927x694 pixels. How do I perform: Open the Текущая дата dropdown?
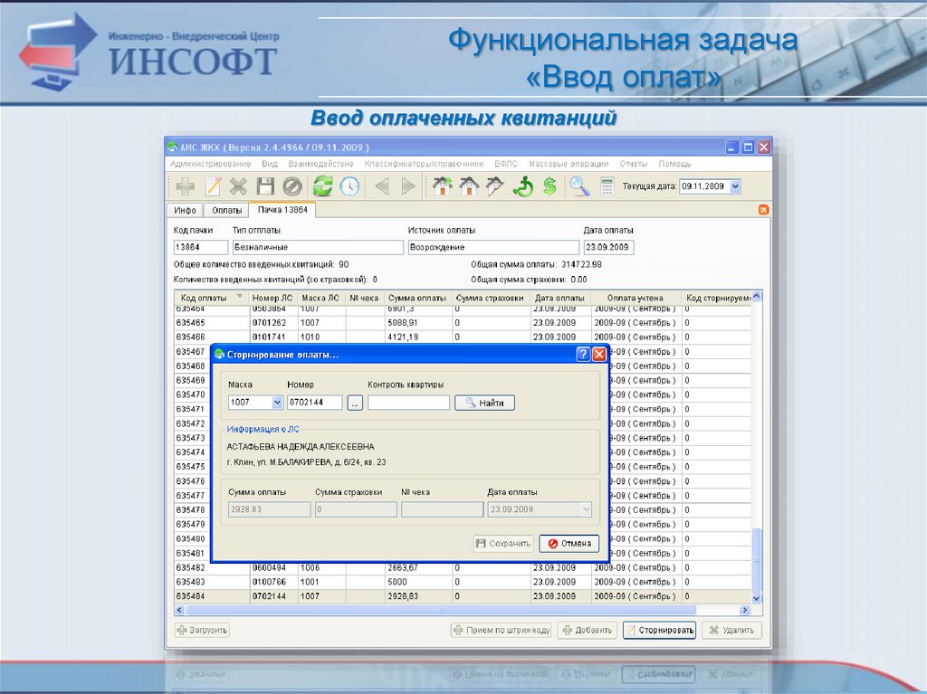click(735, 186)
